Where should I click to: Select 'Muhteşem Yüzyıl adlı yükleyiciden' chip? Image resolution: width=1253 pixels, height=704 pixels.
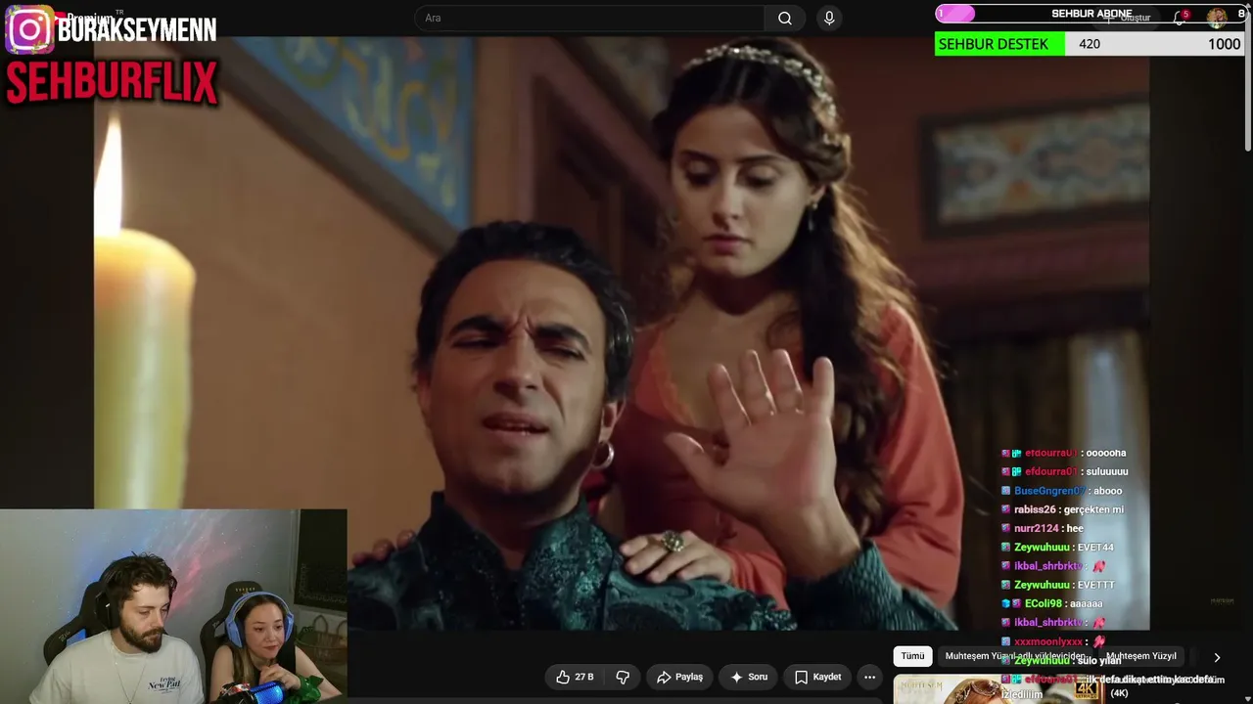(x=1014, y=656)
